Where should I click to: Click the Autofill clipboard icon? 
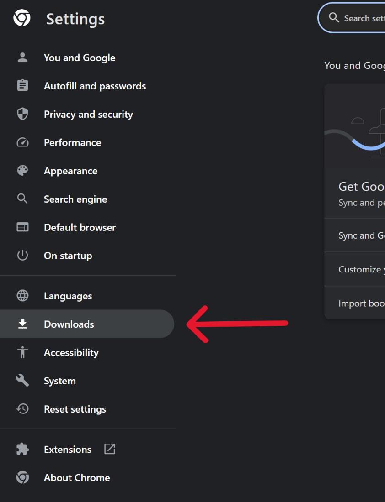22,86
